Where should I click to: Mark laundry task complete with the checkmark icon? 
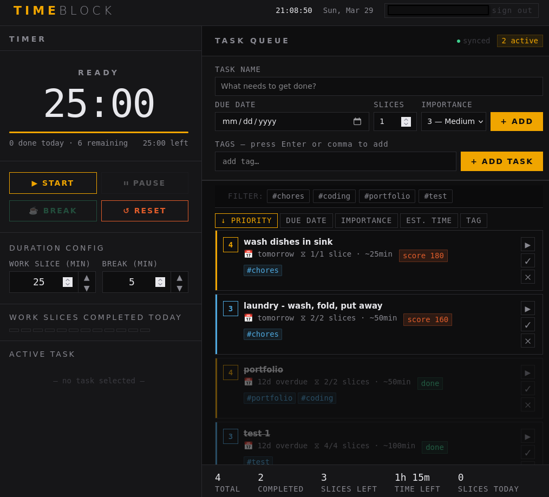pos(527,324)
